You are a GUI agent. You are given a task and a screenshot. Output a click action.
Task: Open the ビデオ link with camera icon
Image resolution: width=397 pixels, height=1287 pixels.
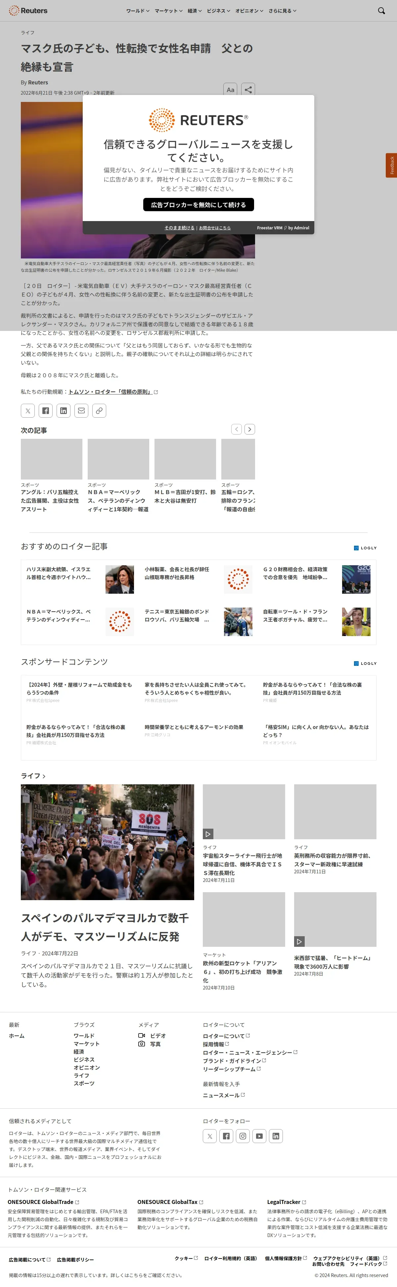(x=152, y=1036)
